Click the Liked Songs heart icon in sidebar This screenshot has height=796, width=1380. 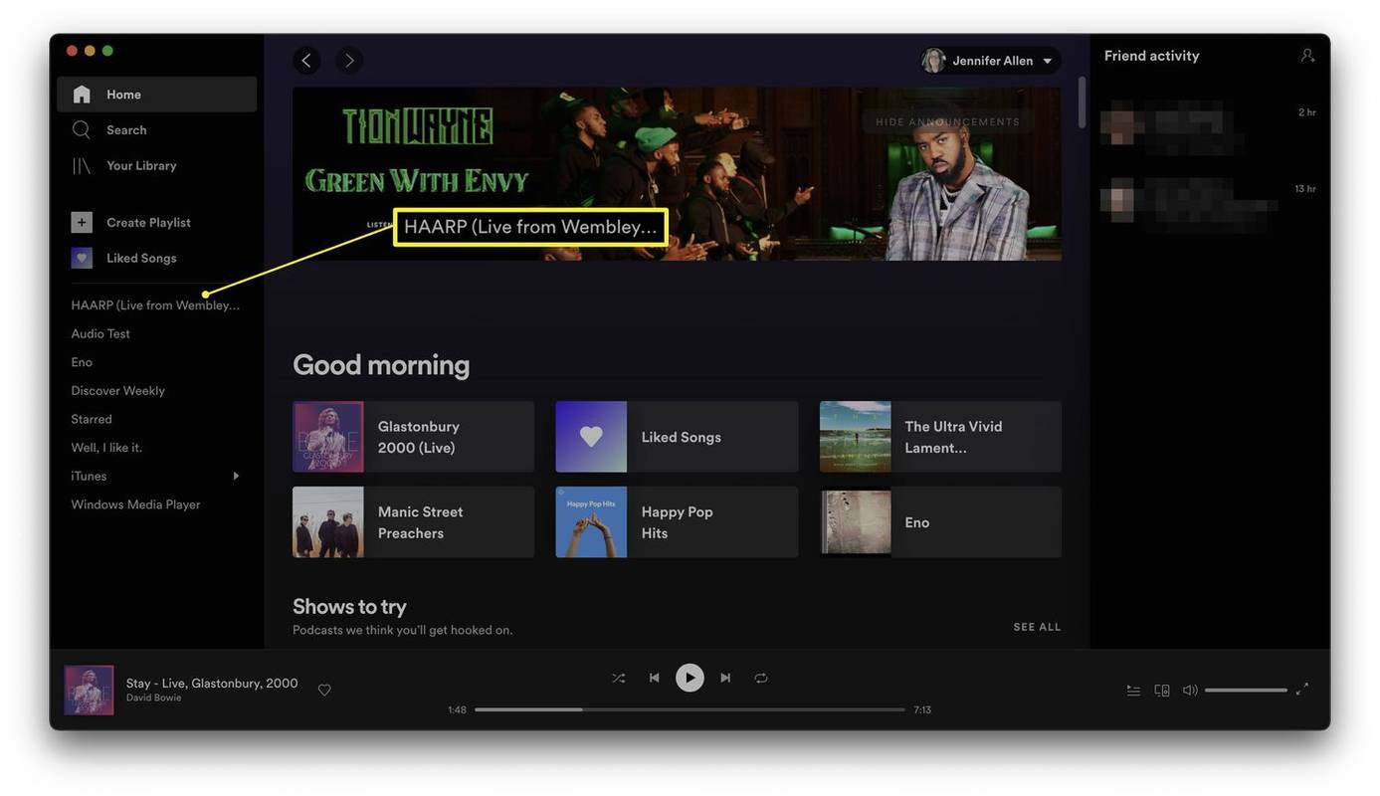82,258
